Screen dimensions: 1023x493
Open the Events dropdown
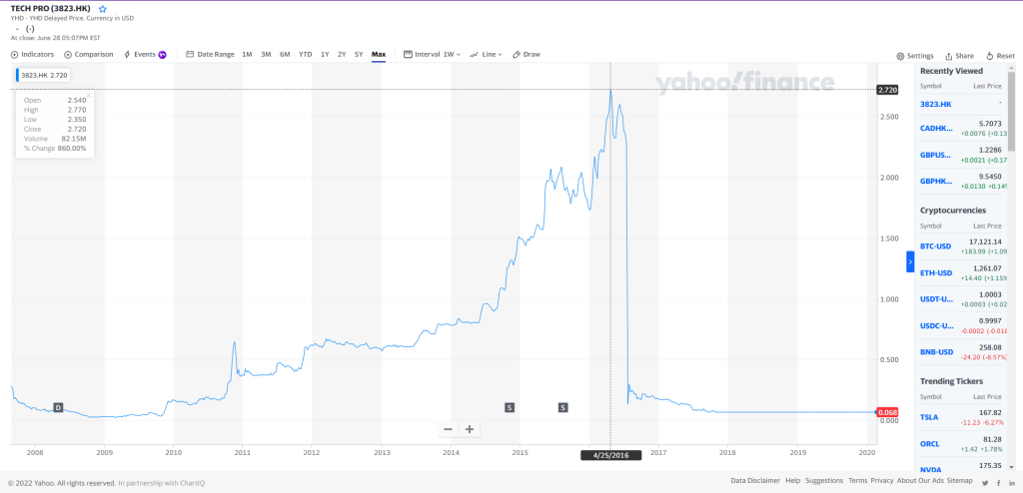(145, 54)
